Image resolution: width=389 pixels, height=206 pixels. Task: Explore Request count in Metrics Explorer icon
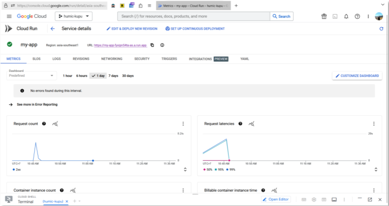pyautogui.click(x=55, y=124)
